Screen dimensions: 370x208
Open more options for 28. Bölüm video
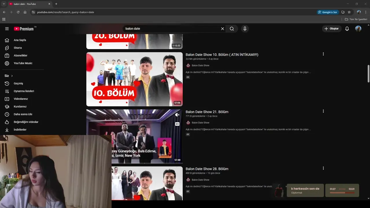[323, 168]
